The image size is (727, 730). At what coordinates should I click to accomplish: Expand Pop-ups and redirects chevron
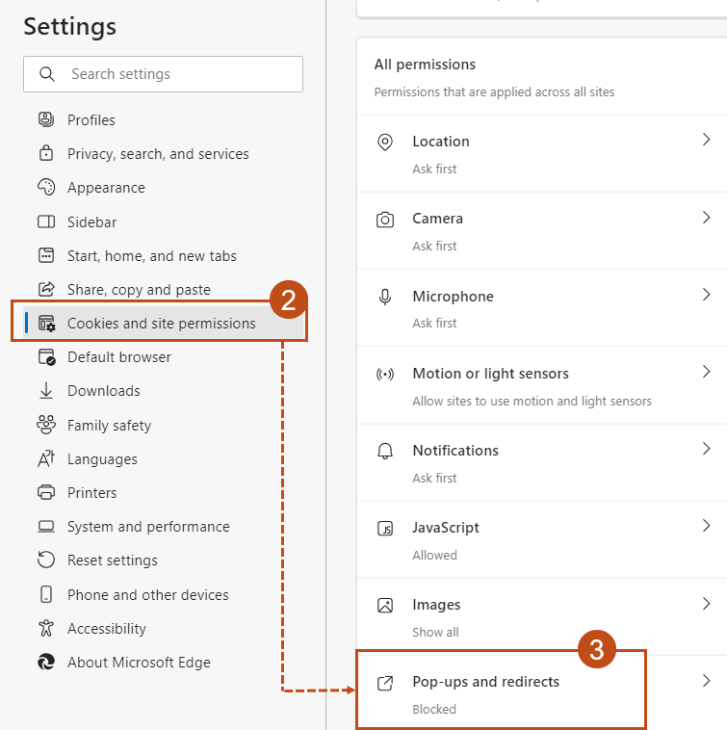click(x=706, y=681)
